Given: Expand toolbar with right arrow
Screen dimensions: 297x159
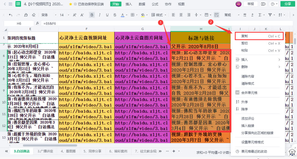Looking at the screenshot, I should click(x=294, y=15).
